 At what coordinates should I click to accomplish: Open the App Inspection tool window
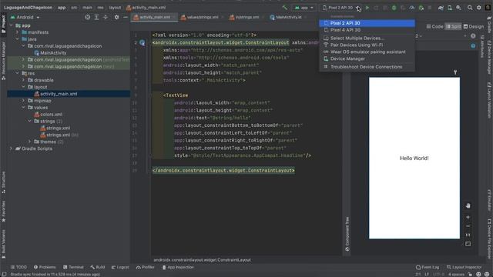[x=178, y=267]
